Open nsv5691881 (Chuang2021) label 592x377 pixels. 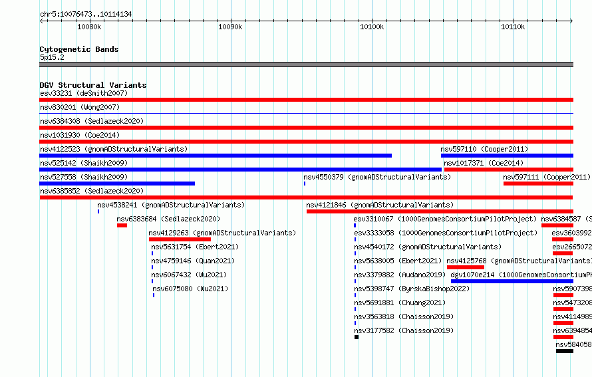click(x=400, y=303)
